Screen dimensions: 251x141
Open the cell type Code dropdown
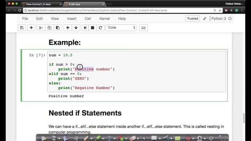tap(121, 28)
